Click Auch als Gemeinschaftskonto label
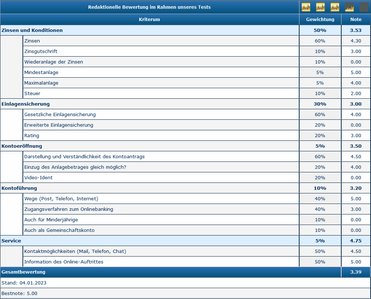 (59, 230)
